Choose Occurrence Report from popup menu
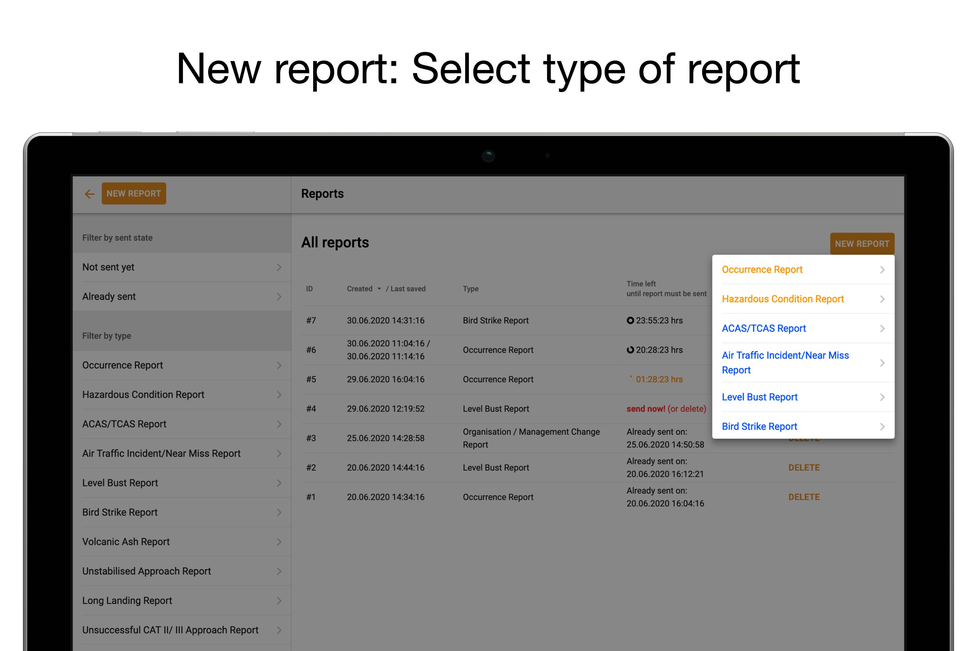Viewport: 977px width, 651px height. (762, 270)
